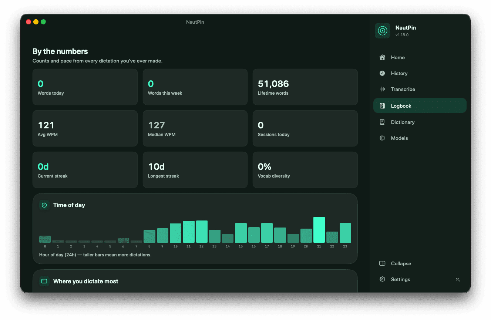Select the Sessions today card
This screenshot has width=491, height=320.
(x=305, y=128)
